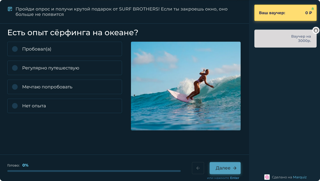
Task: Go to the next question with the Далее button
Action: click(x=225, y=168)
